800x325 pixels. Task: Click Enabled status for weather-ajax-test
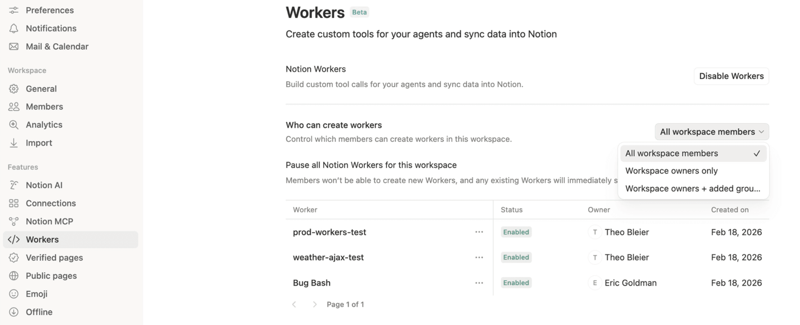pyautogui.click(x=516, y=257)
